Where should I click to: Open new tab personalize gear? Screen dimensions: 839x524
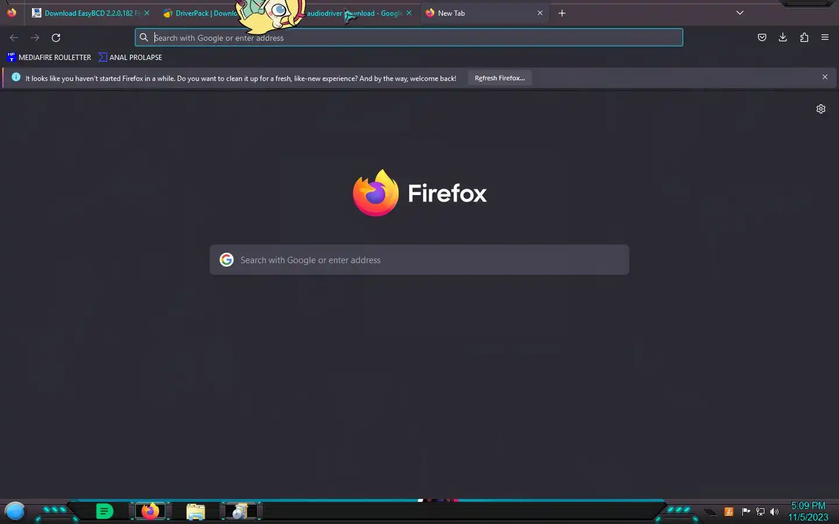(821, 109)
